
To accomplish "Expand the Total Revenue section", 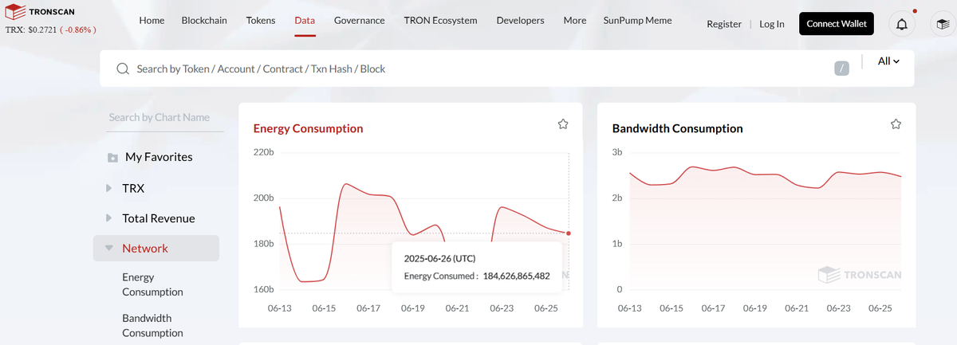I will coord(109,218).
